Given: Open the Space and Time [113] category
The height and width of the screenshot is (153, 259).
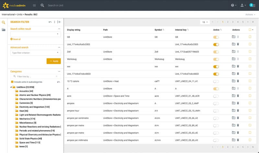Looking at the screenshot, I should pyautogui.click(x=30, y=143).
